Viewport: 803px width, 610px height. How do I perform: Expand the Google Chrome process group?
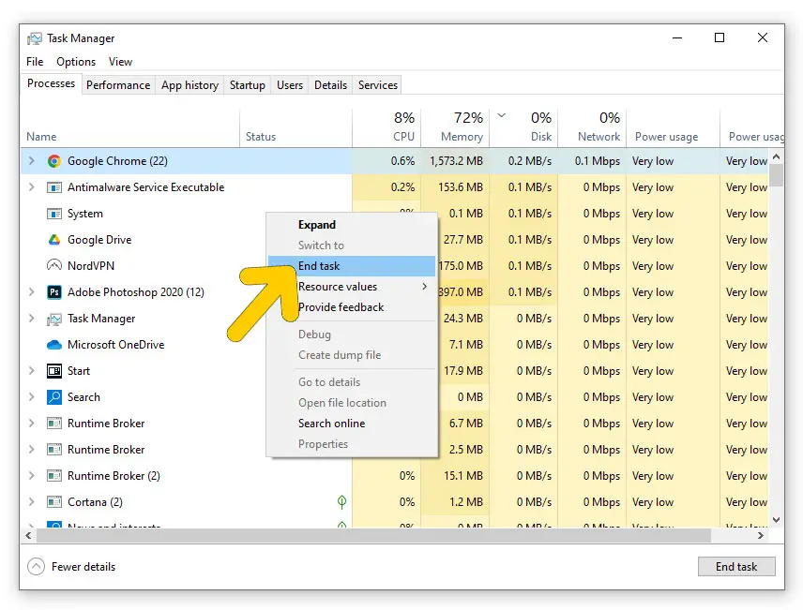[x=31, y=161]
